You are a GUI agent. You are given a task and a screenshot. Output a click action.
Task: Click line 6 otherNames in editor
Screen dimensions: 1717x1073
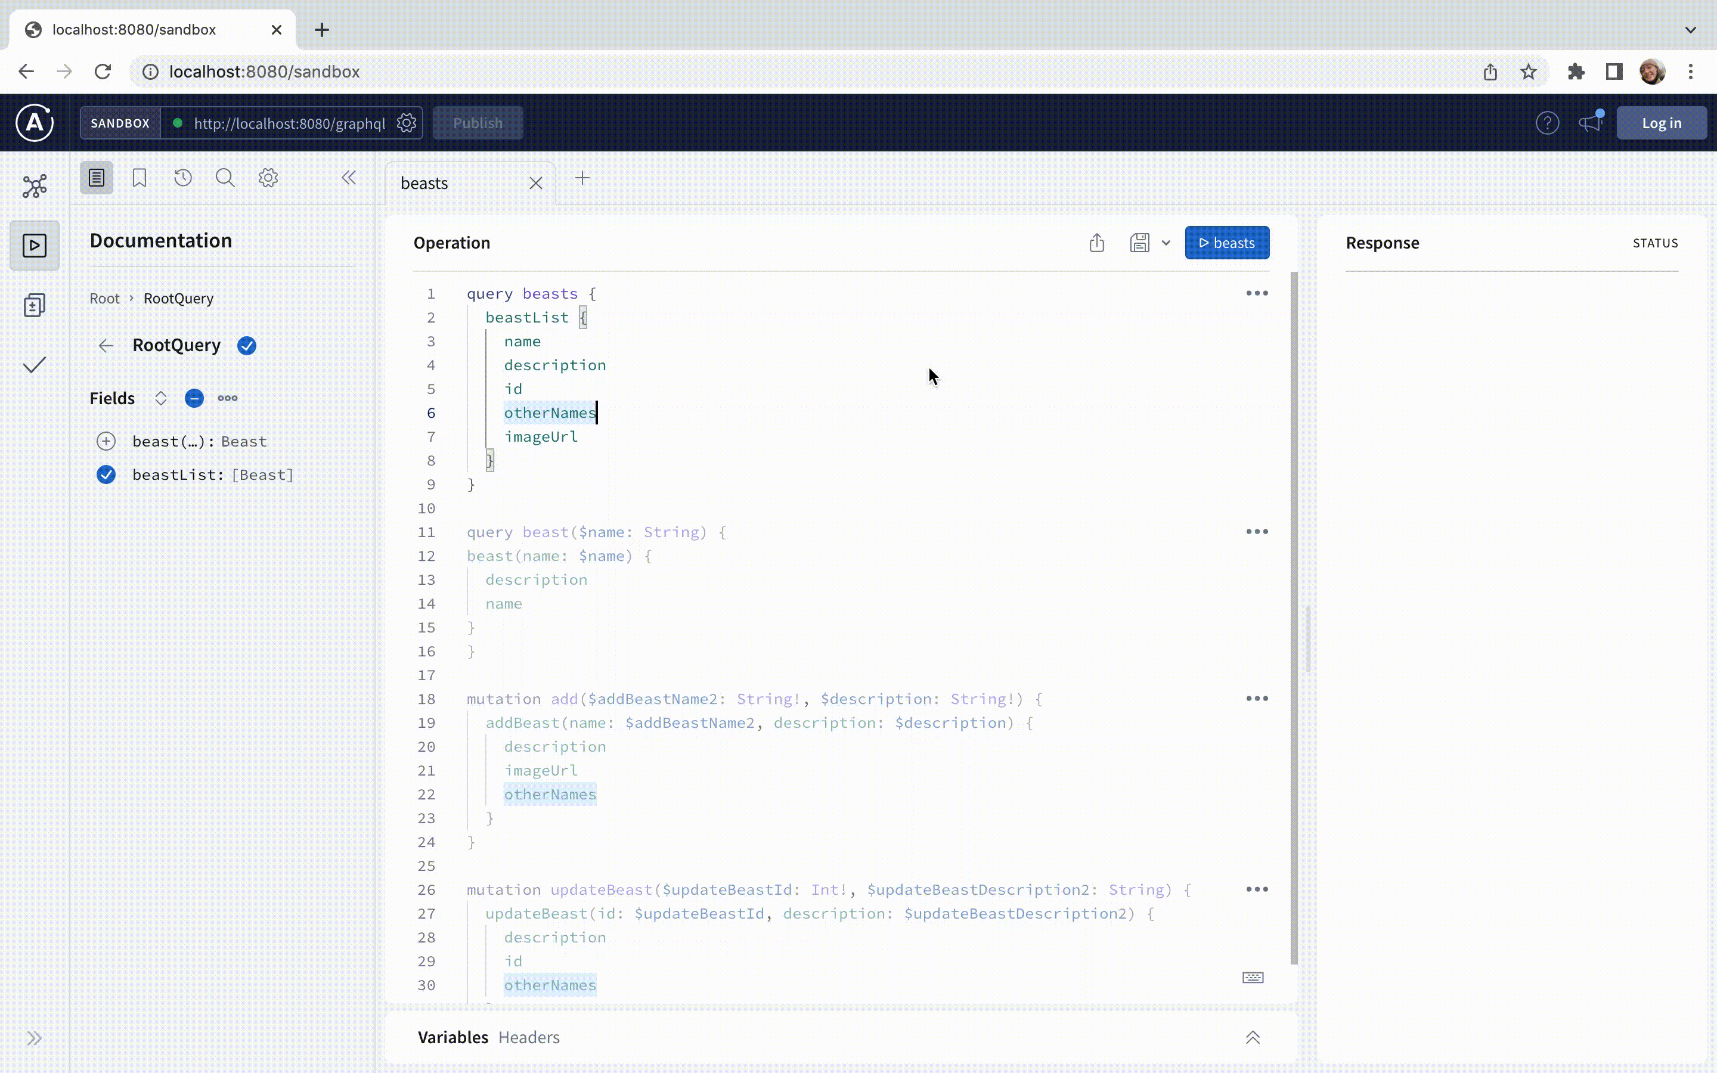tap(550, 413)
